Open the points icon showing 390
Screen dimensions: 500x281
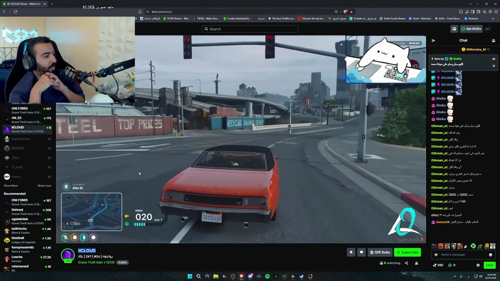point(438,265)
